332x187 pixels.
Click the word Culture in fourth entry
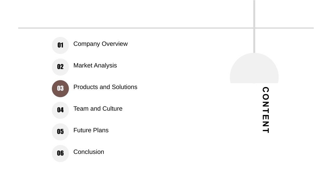point(113,109)
